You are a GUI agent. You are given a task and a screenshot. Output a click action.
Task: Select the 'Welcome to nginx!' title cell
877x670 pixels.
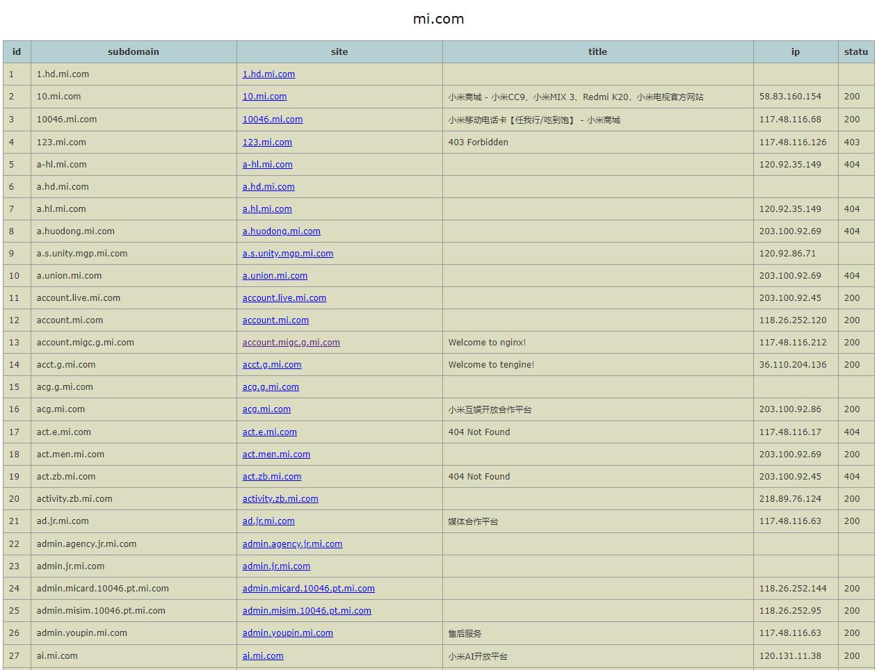(598, 342)
